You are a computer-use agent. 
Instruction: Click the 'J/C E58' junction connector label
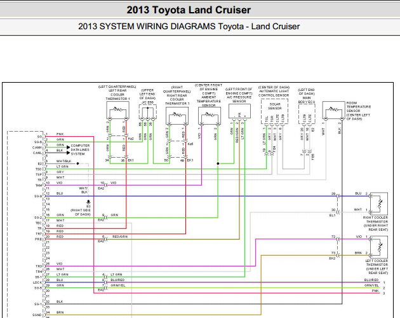pyautogui.click(x=147, y=102)
